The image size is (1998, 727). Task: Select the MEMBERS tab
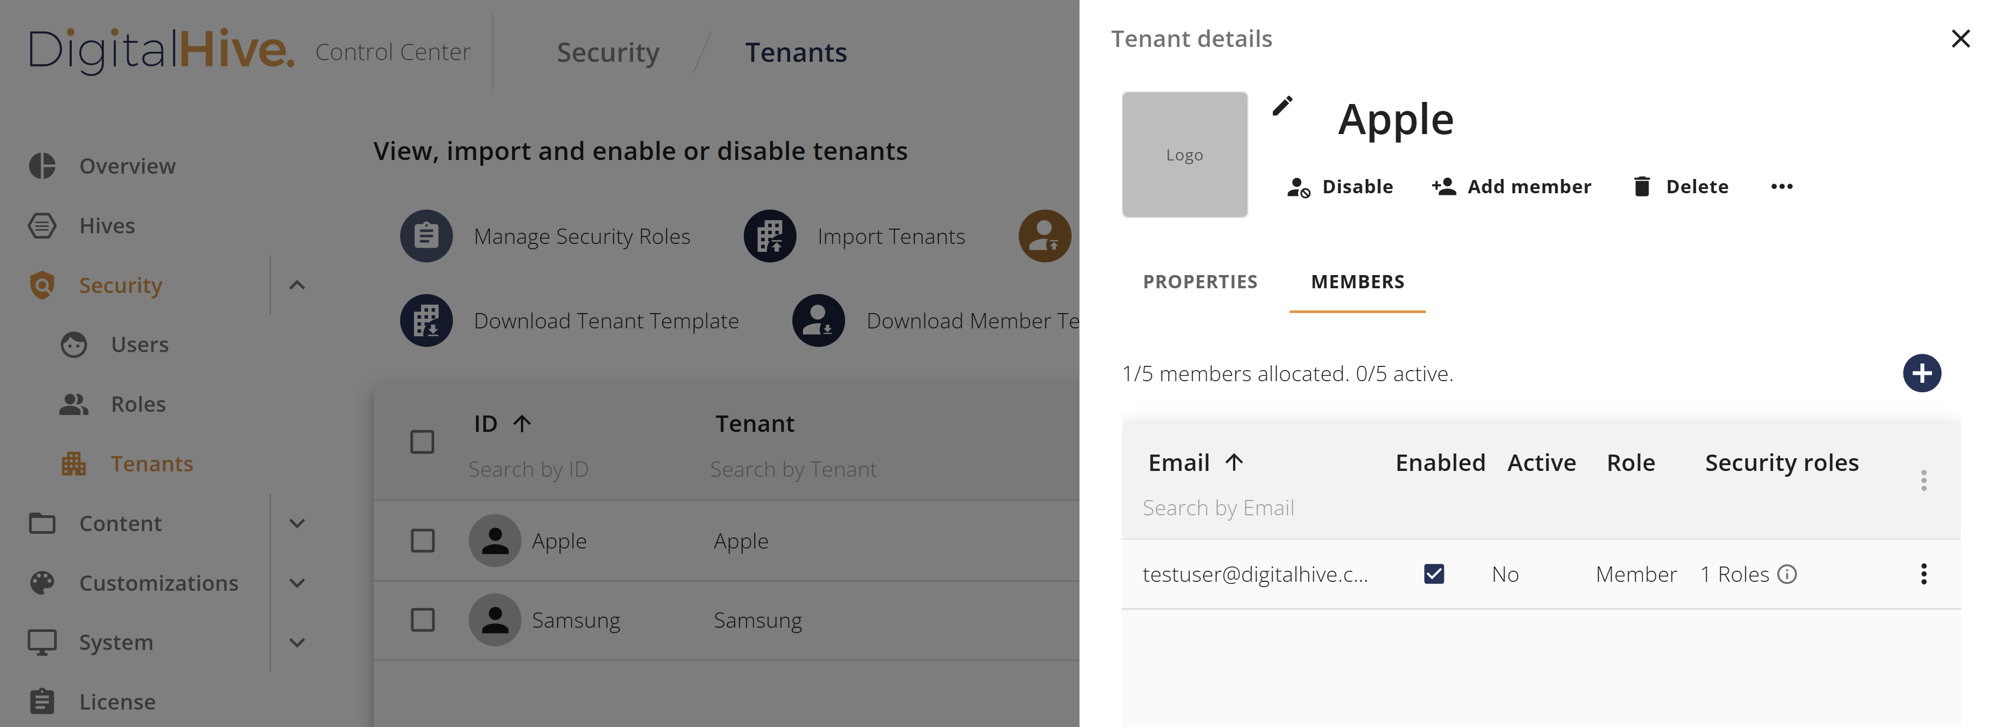pyautogui.click(x=1357, y=281)
